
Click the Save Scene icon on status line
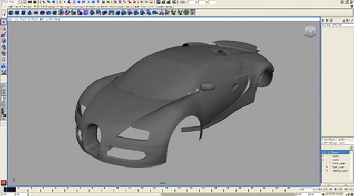point(35,2)
